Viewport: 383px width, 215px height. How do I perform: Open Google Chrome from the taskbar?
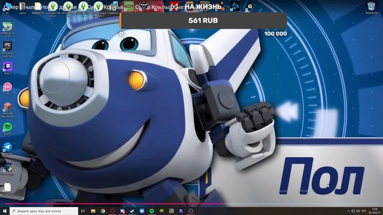[x=103, y=211]
